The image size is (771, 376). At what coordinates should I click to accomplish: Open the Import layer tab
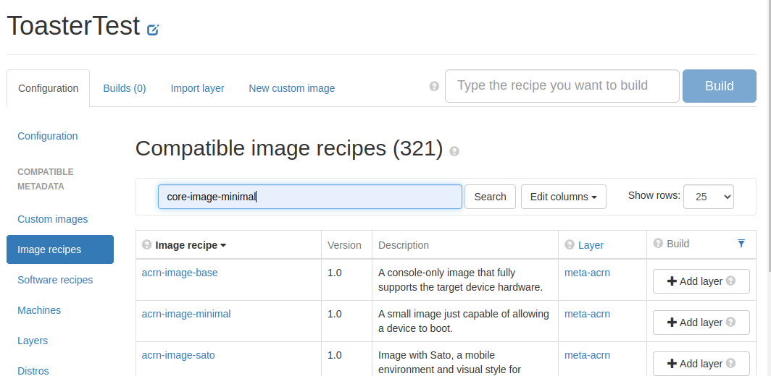pos(197,88)
